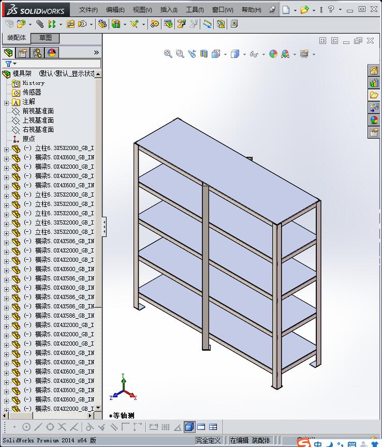Open Assembly Features tool
The image size is (382, 447).
(116, 24)
